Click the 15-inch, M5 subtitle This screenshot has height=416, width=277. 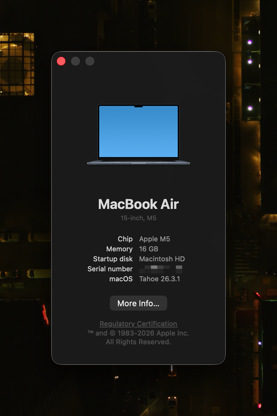(138, 218)
